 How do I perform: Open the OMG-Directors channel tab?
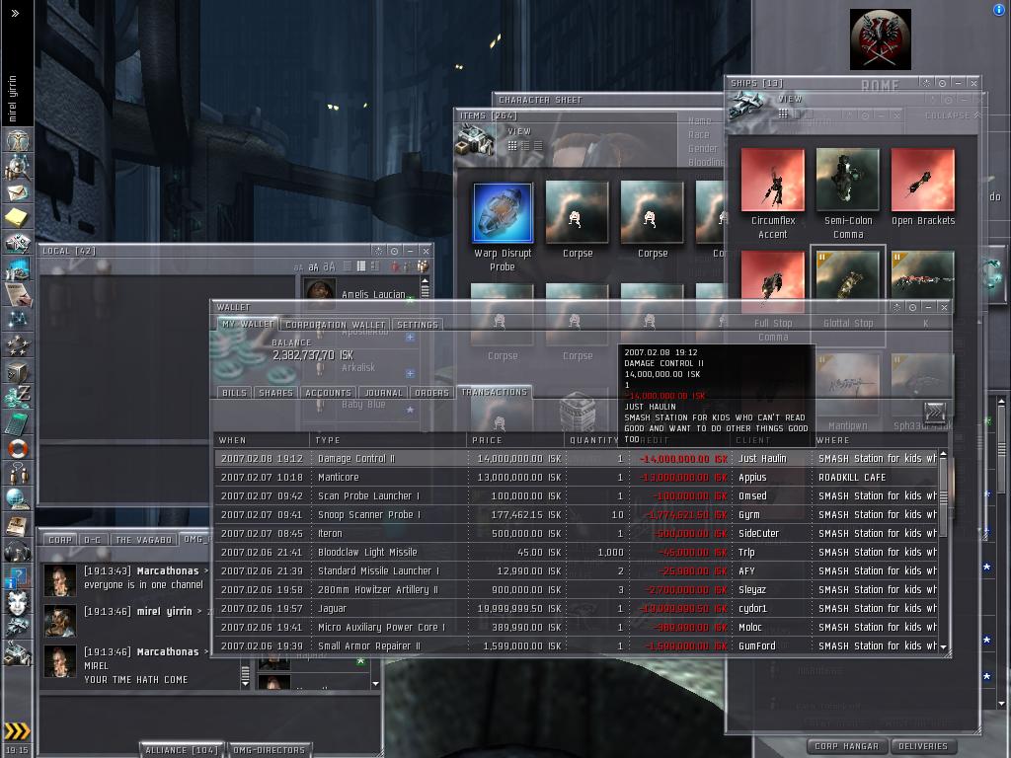269,750
